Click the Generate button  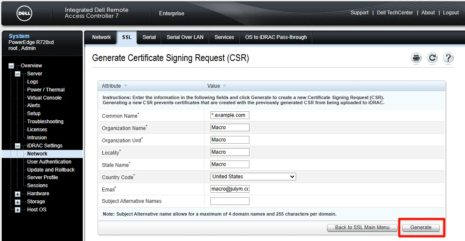point(421,227)
